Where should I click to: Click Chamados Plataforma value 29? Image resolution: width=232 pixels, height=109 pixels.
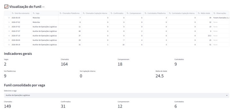pyautogui.click(x=70, y=40)
